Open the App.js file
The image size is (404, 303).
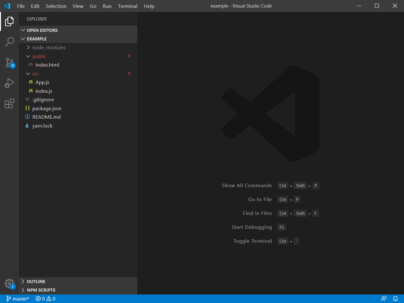[42, 82]
